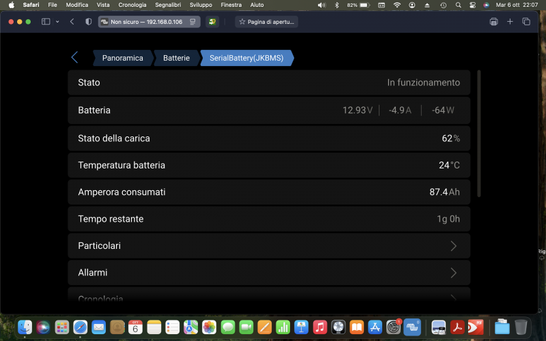Click the remaining time value 1g 0h
This screenshot has width=546, height=341.
click(448, 219)
